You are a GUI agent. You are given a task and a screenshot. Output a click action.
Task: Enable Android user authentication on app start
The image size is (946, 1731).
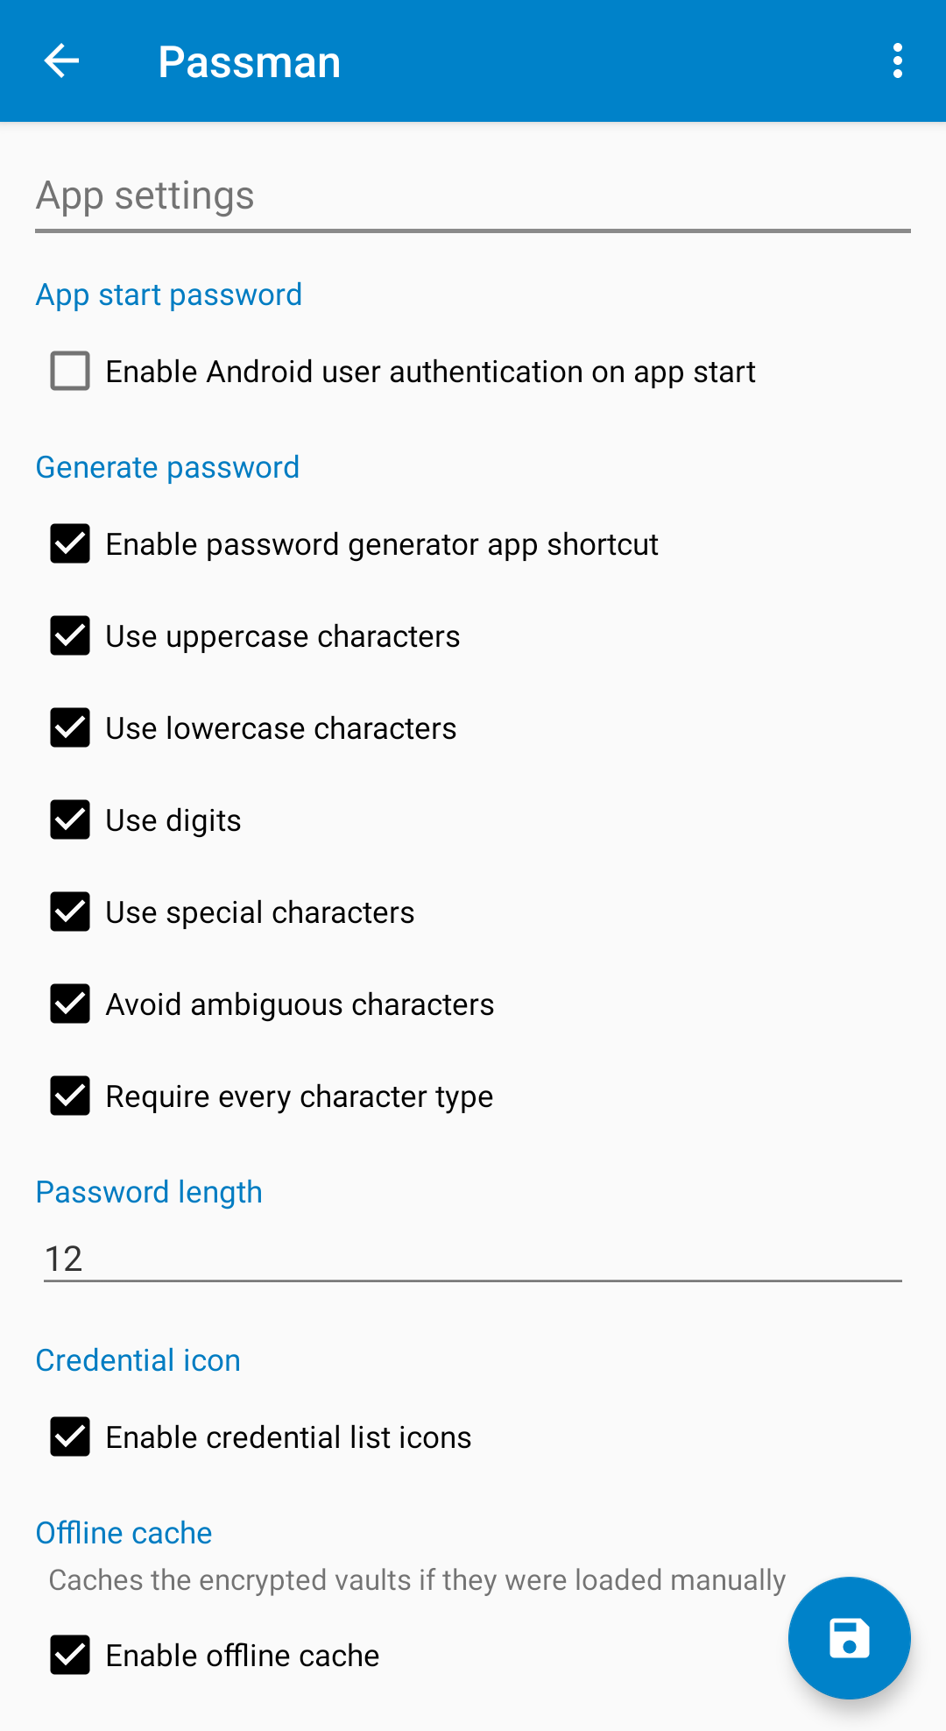pyautogui.click(x=70, y=371)
